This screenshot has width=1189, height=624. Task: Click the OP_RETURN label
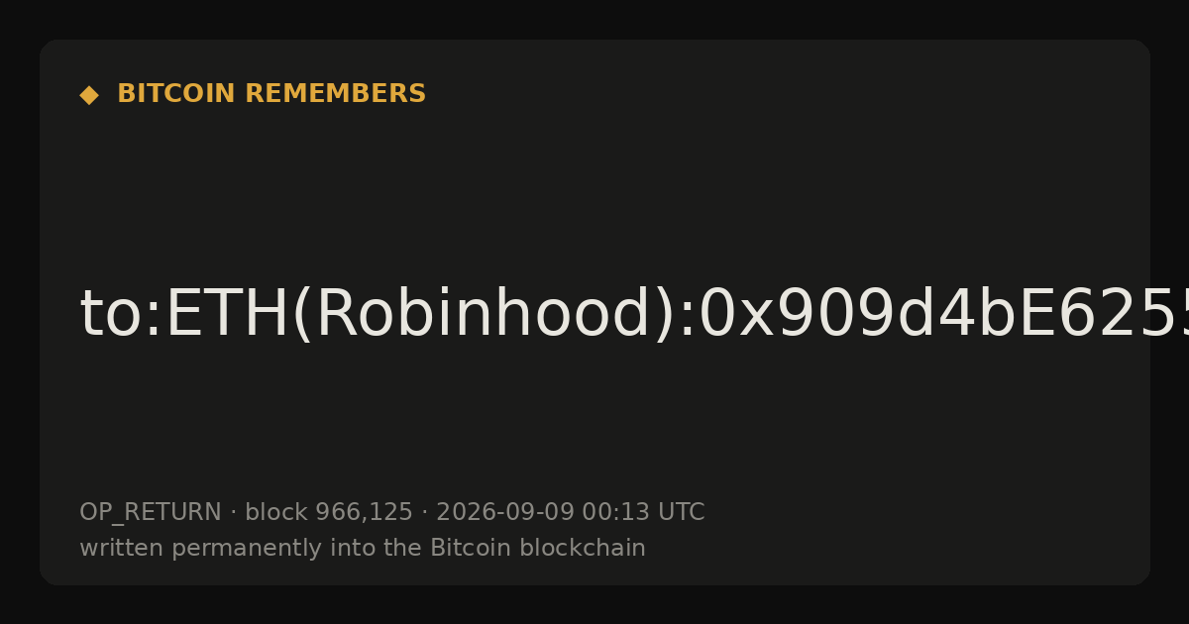(x=151, y=513)
